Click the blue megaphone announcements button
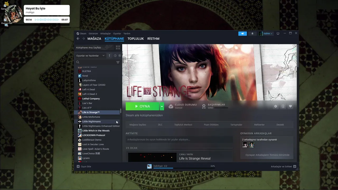 click(242, 34)
